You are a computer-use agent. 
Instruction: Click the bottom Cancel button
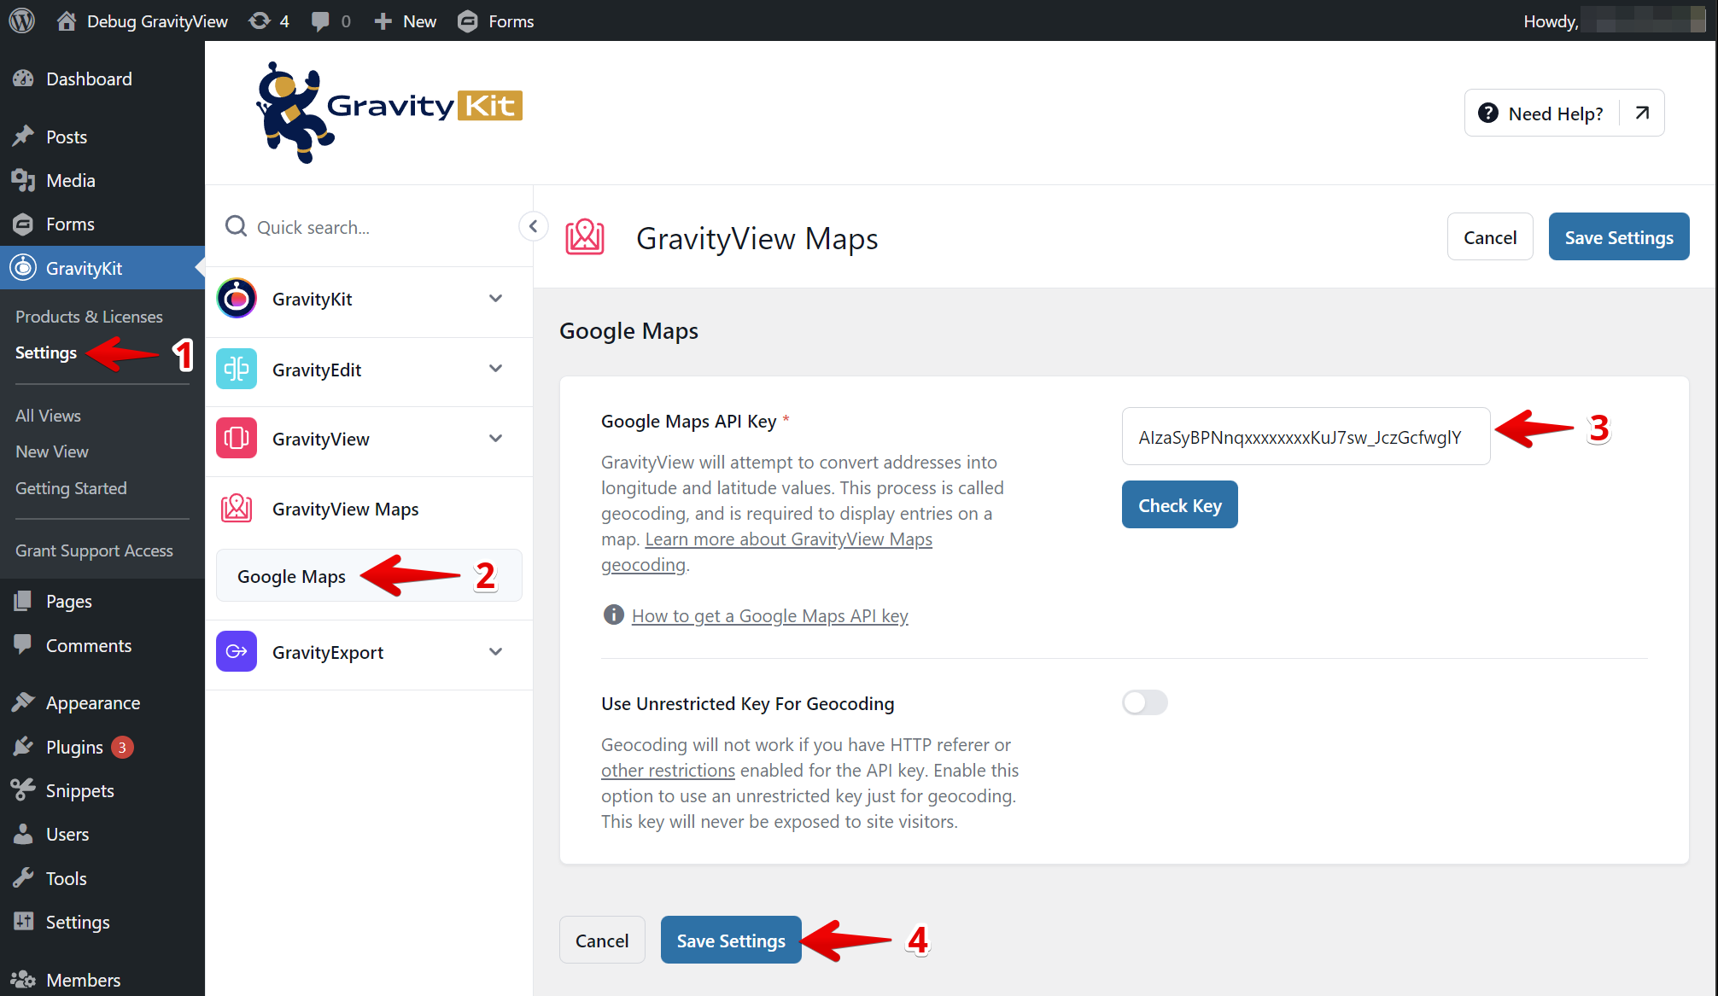point(602,940)
